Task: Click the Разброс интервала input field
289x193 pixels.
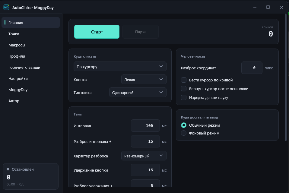Action: [145, 141]
